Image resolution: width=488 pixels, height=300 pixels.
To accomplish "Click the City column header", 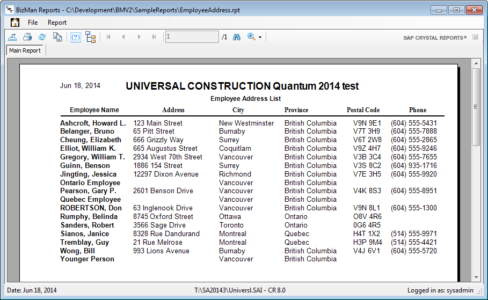I will (x=238, y=110).
